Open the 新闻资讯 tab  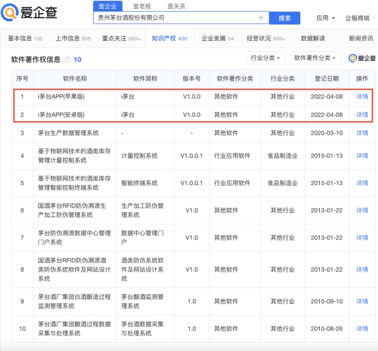point(361,38)
